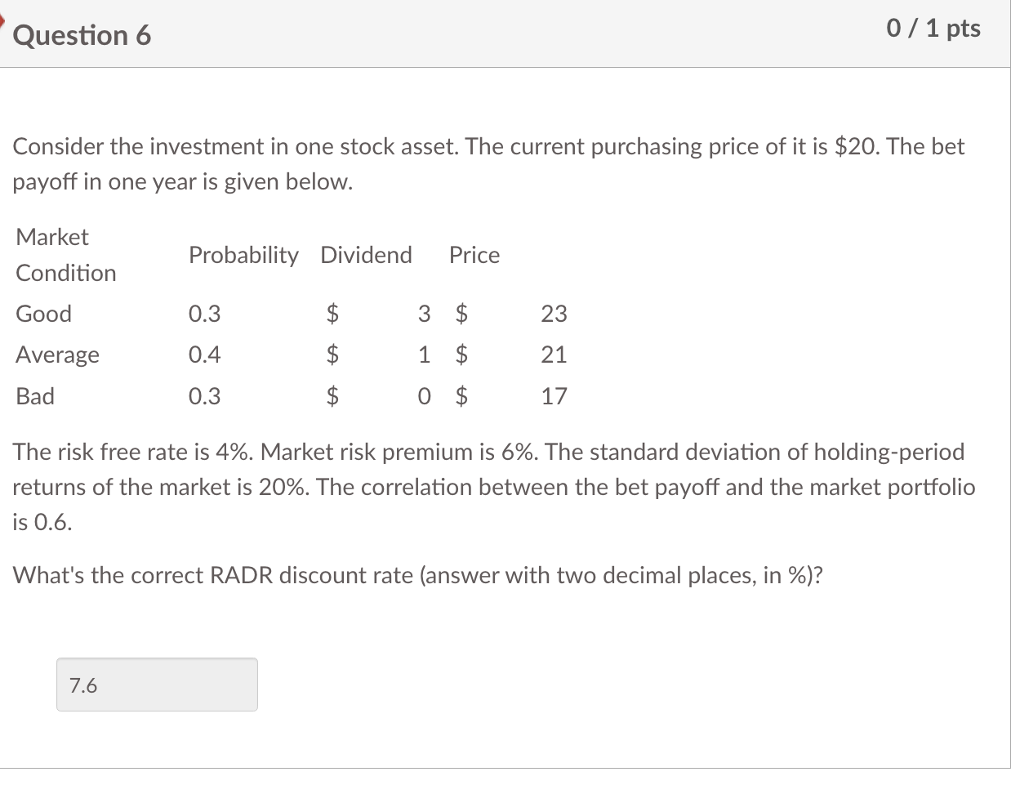Click the price value 21
The width and height of the screenshot is (1011, 794).
coord(554,355)
